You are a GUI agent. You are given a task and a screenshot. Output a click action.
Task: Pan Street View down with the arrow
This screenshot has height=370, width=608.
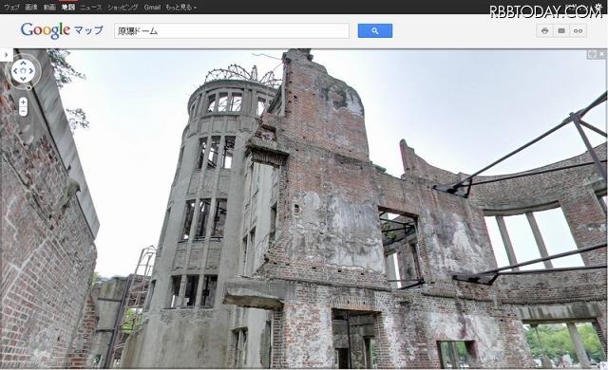click(23, 80)
